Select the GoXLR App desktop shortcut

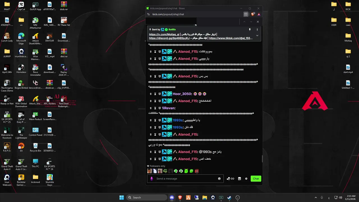coord(35,6)
